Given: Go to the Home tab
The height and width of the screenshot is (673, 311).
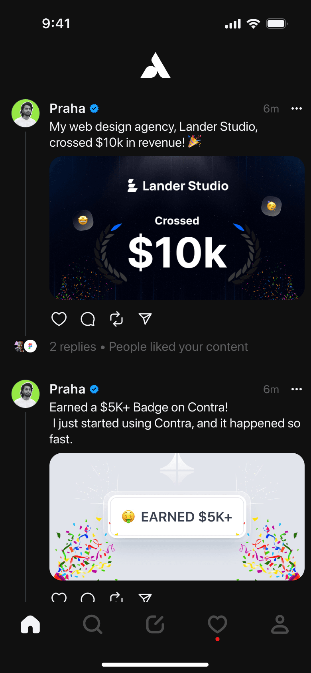Looking at the screenshot, I should coord(30,624).
